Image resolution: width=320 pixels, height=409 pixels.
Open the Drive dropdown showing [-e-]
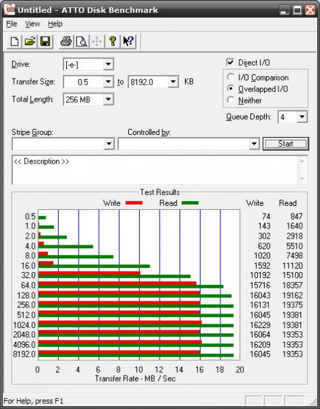tap(108, 64)
